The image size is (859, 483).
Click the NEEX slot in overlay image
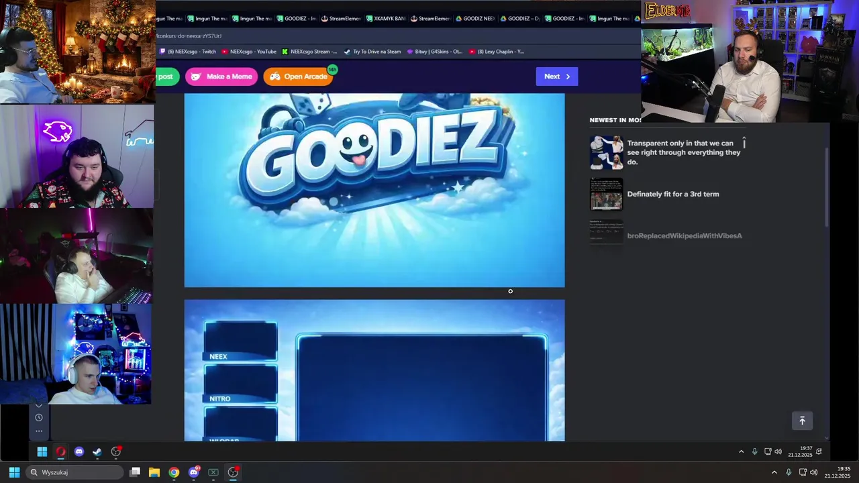click(x=240, y=342)
